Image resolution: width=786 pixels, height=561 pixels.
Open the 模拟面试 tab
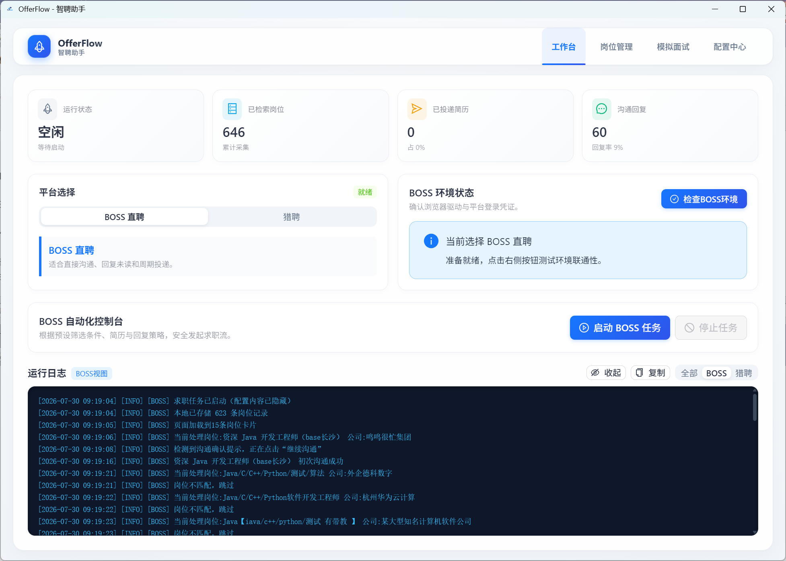point(673,47)
